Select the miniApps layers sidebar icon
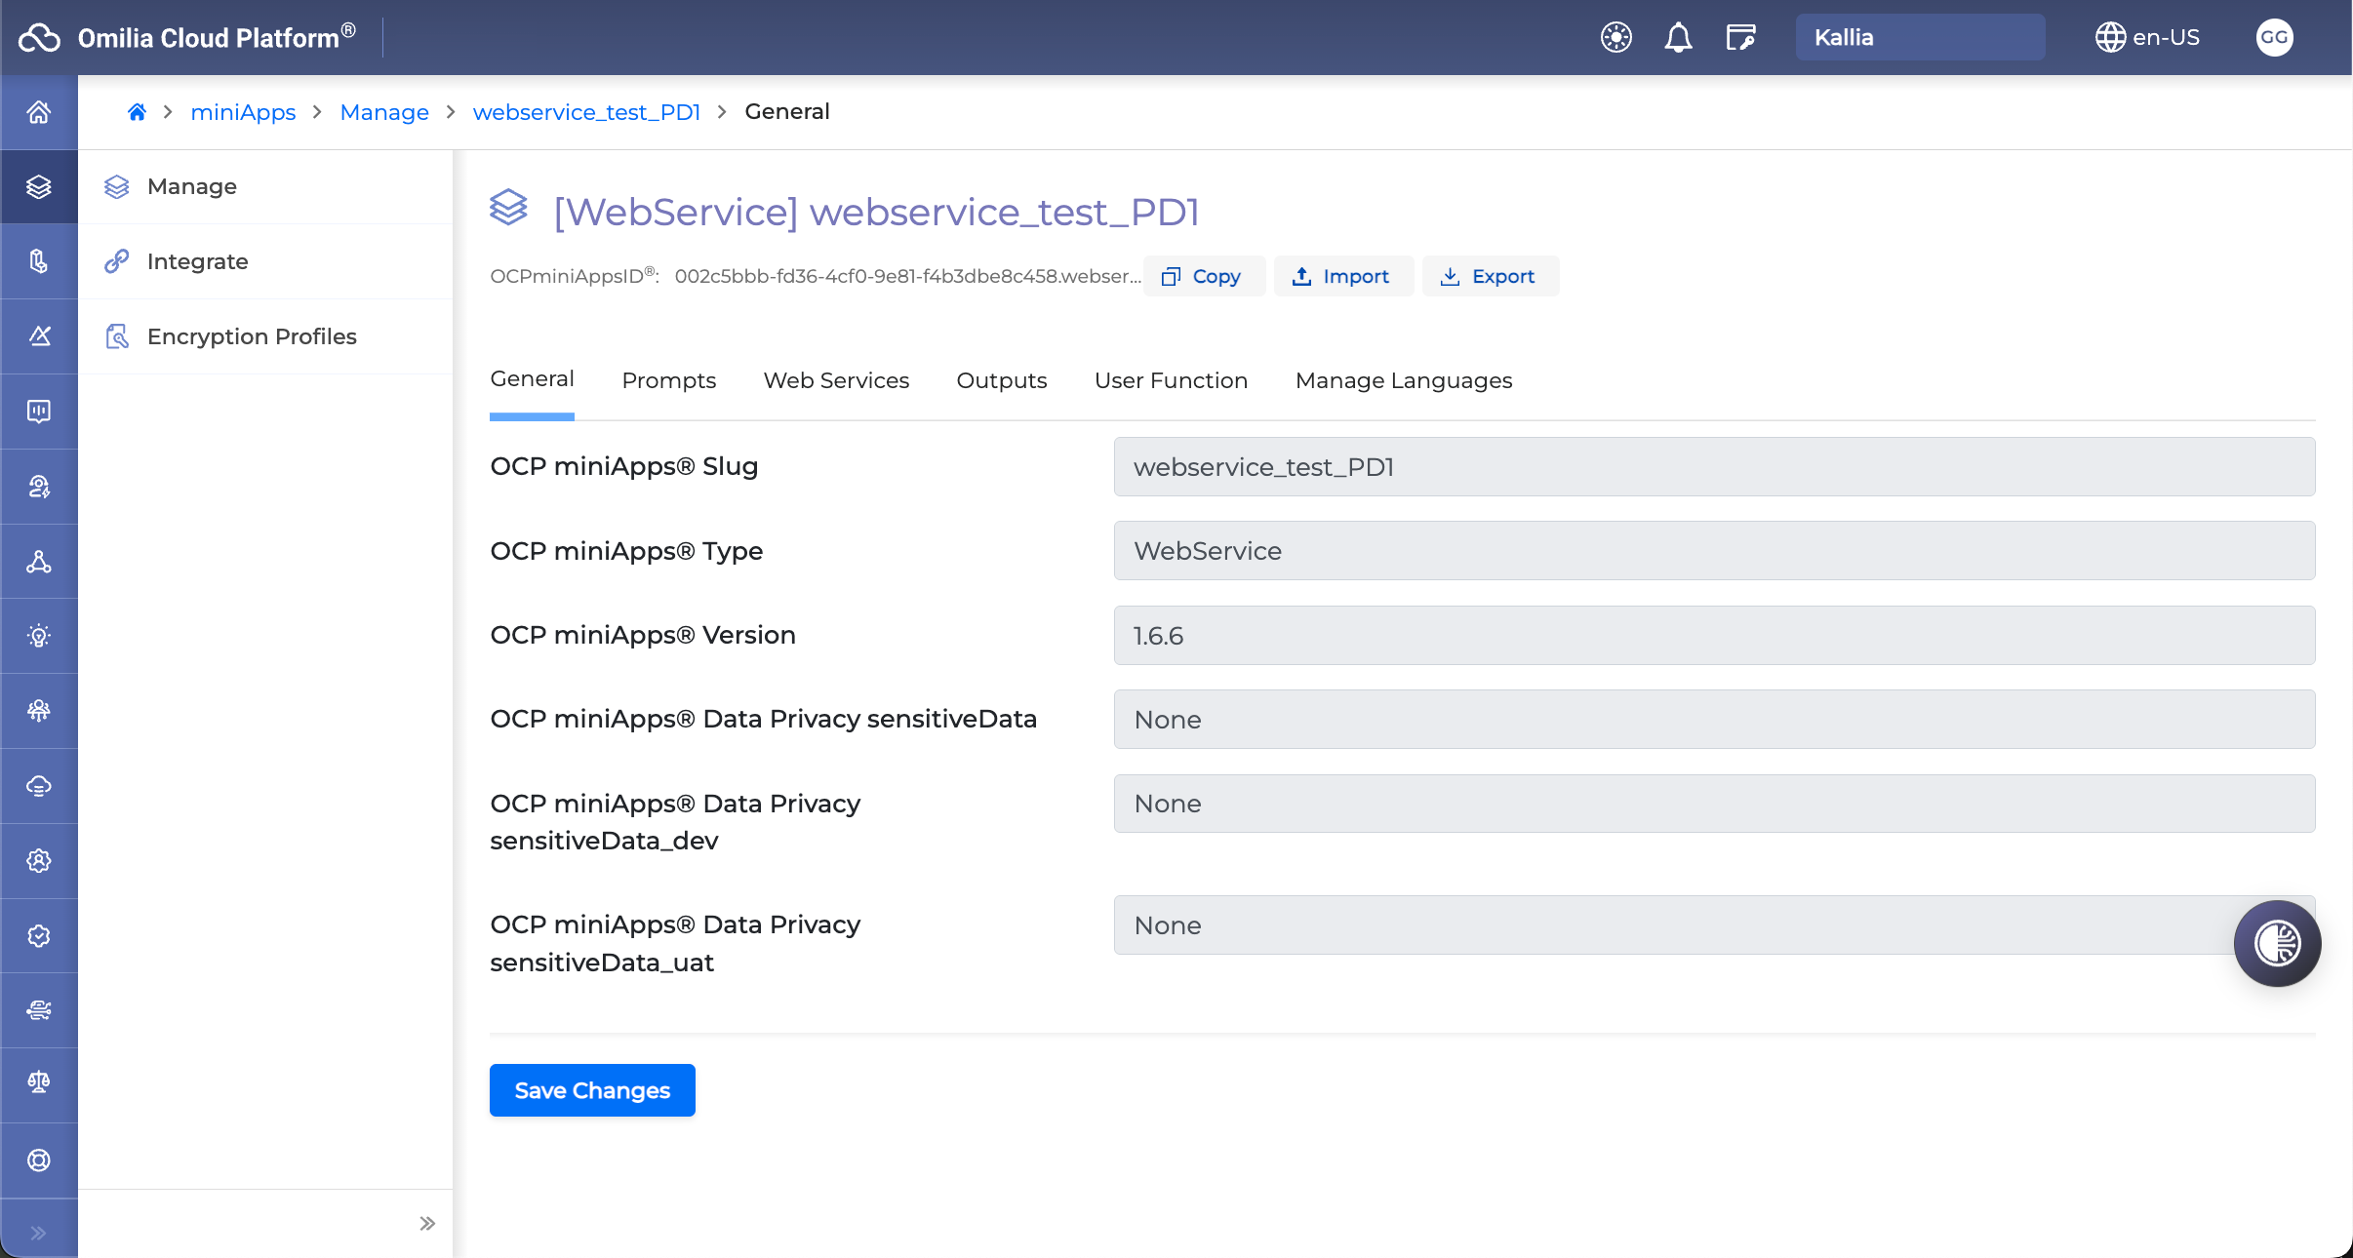This screenshot has height=1258, width=2353. click(x=39, y=186)
